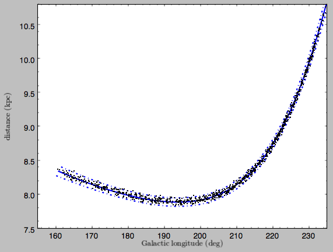Click the y-axis tick value "7.5"

click(29, 230)
